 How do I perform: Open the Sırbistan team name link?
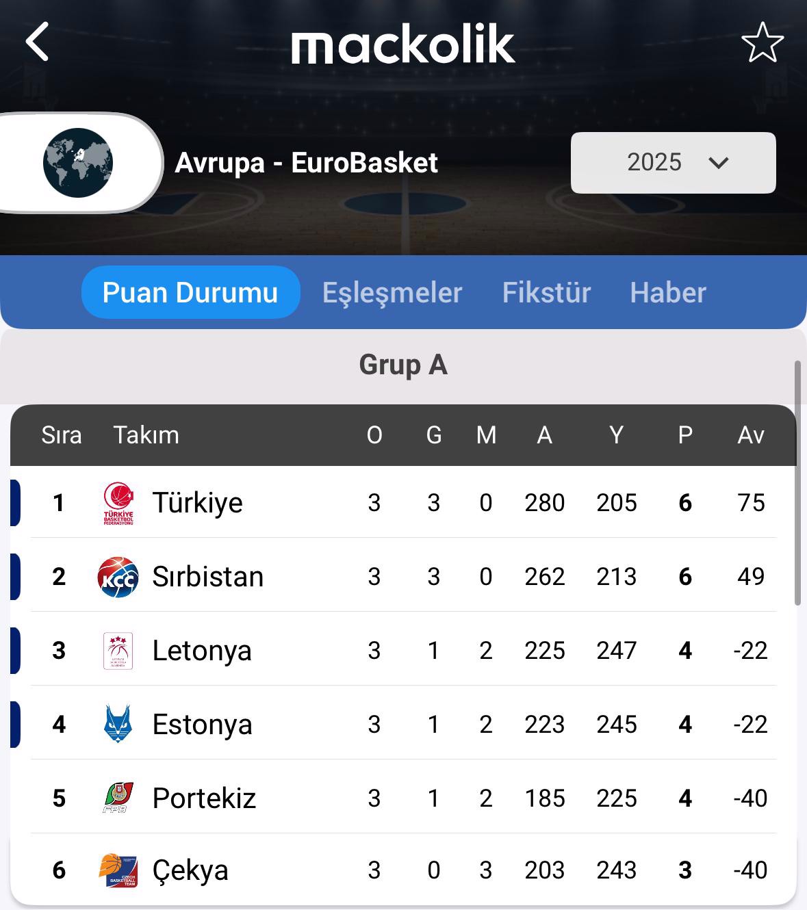(x=207, y=577)
